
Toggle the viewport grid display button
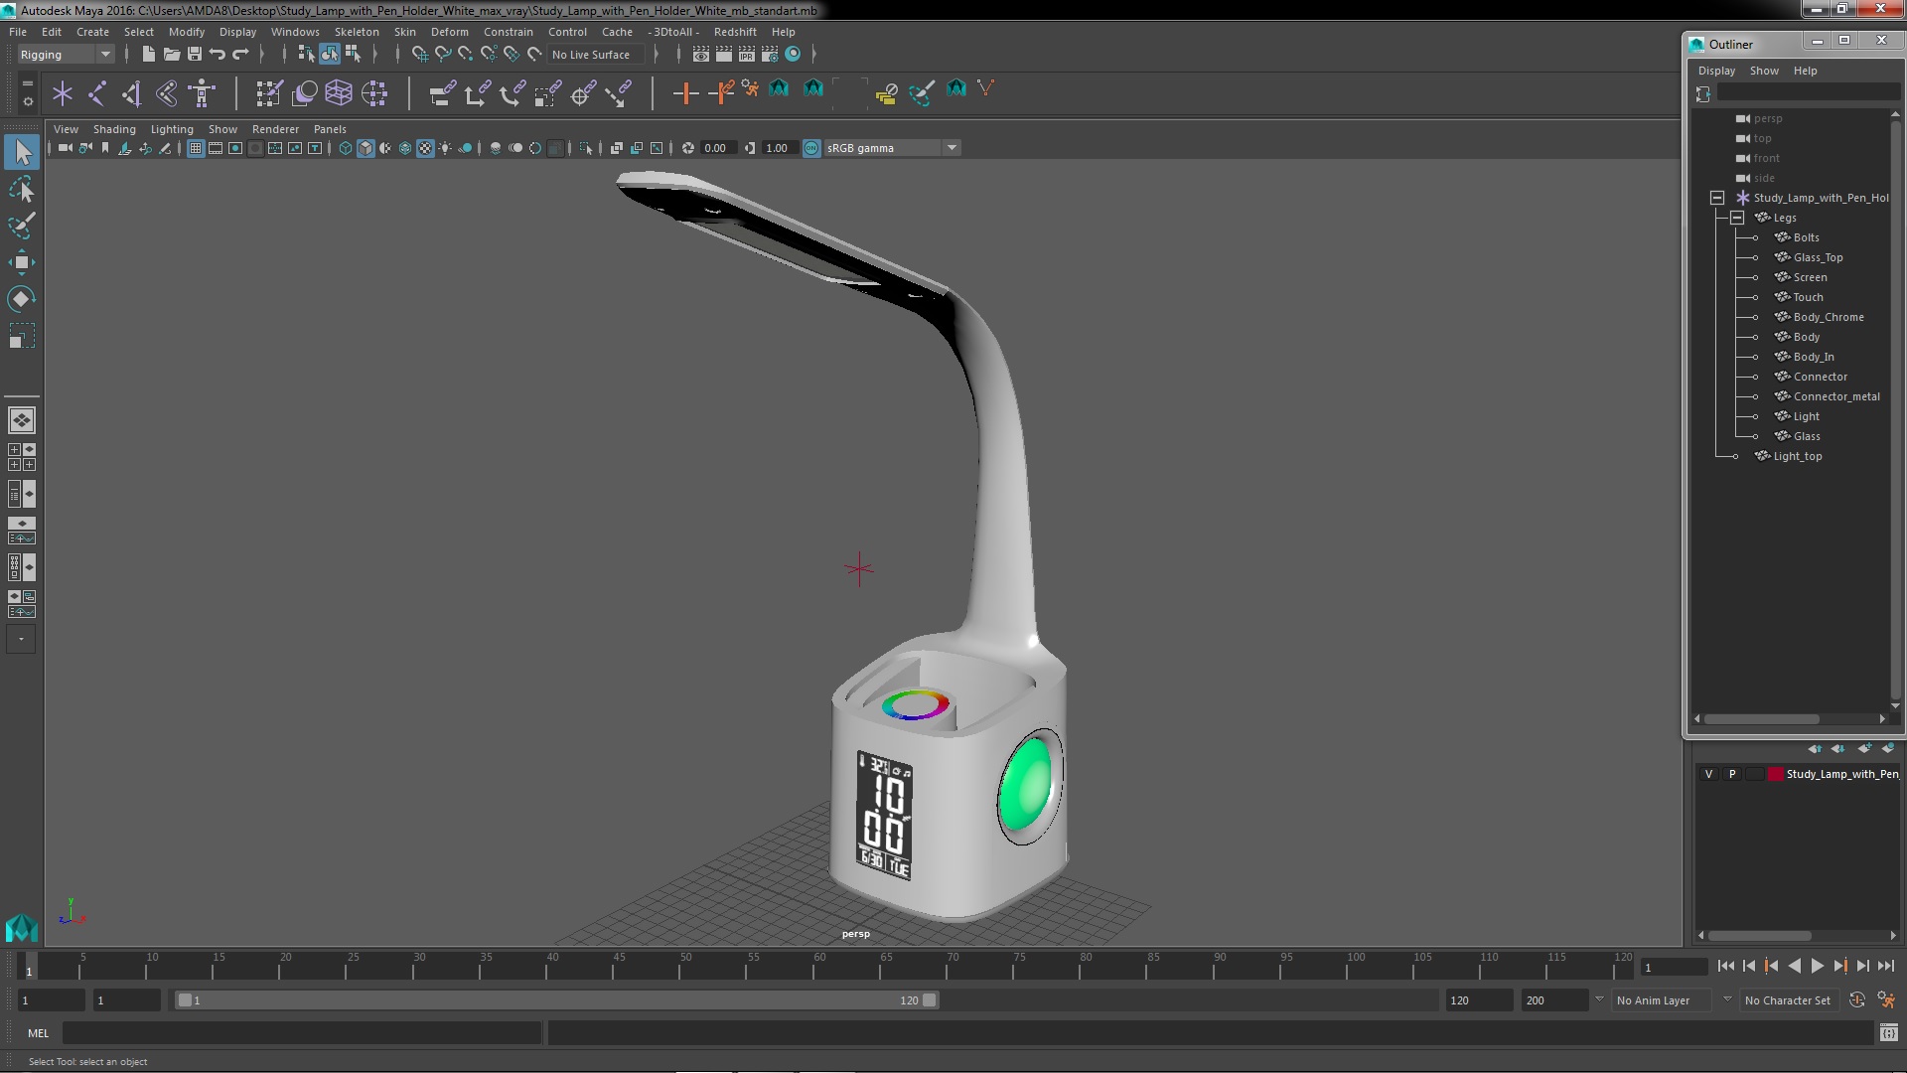tap(196, 148)
